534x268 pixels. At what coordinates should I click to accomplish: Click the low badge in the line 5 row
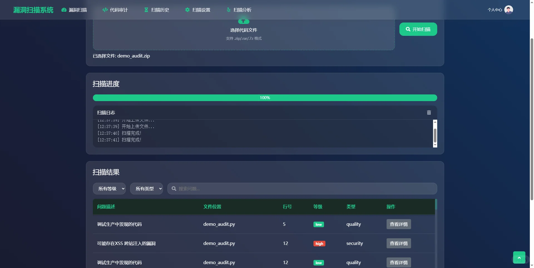click(x=318, y=224)
